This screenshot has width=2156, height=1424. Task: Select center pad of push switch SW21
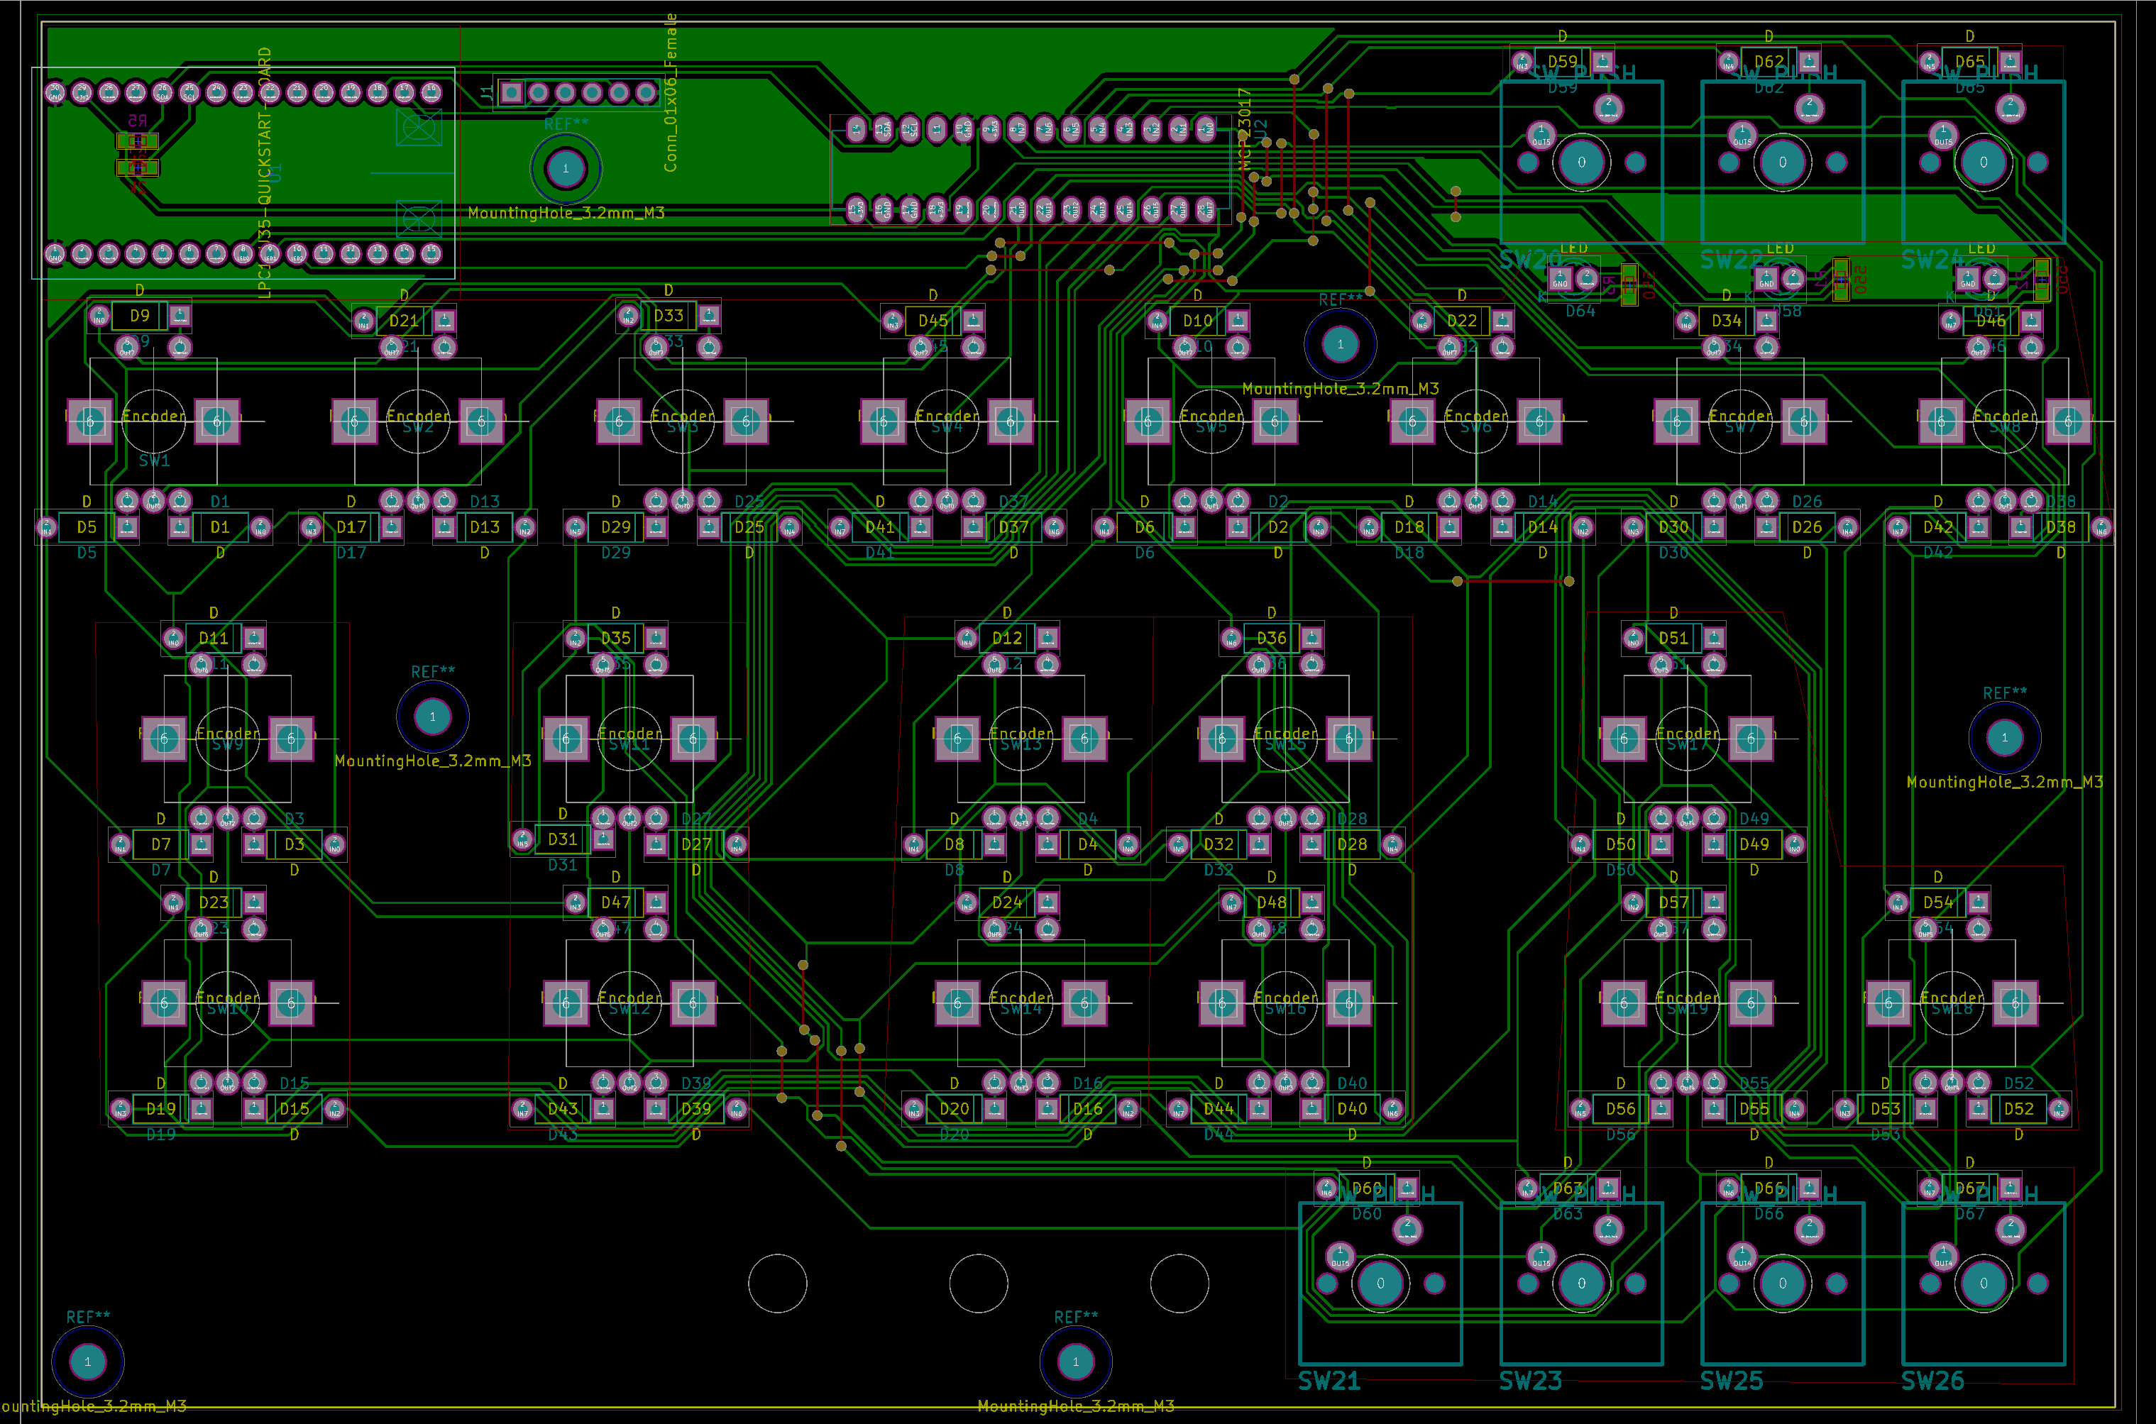click(x=1380, y=1284)
